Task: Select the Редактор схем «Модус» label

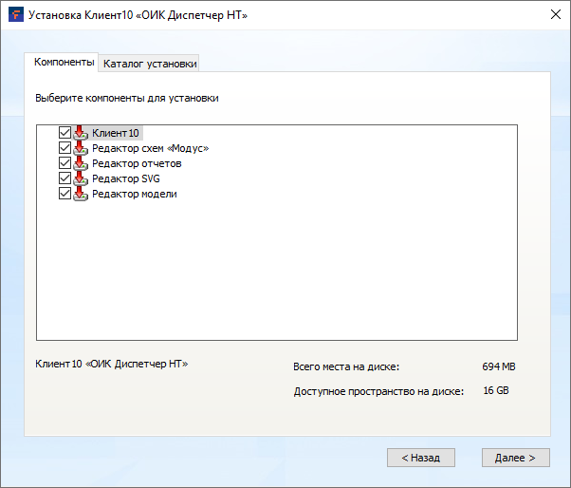Action: pyautogui.click(x=150, y=148)
